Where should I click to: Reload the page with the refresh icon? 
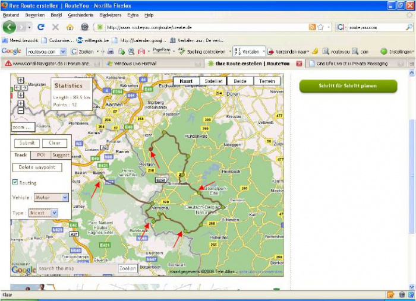pos(41,27)
